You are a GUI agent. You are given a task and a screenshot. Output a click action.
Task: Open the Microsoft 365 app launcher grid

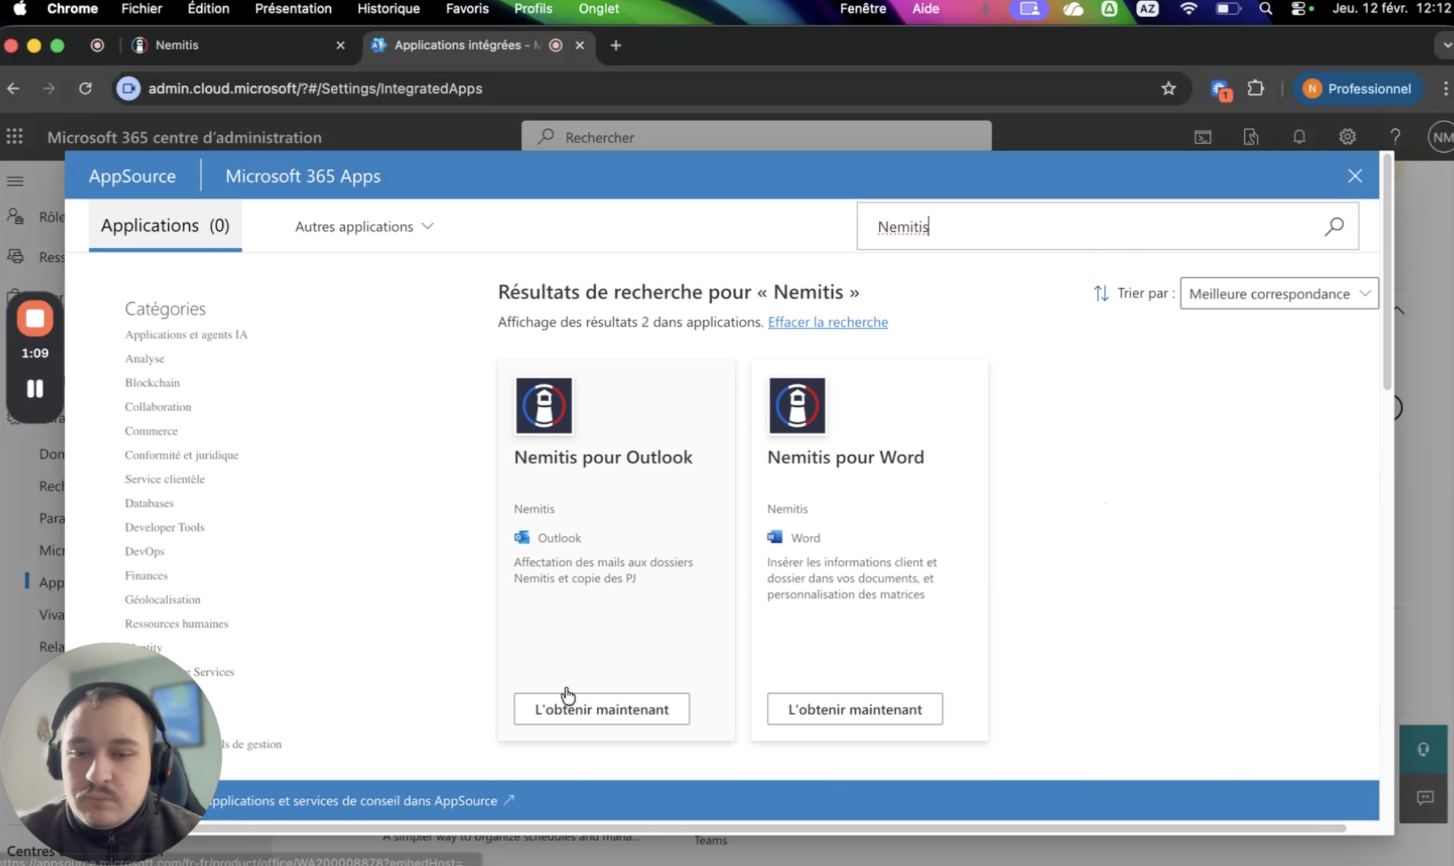pyautogui.click(x=15, y=136)
